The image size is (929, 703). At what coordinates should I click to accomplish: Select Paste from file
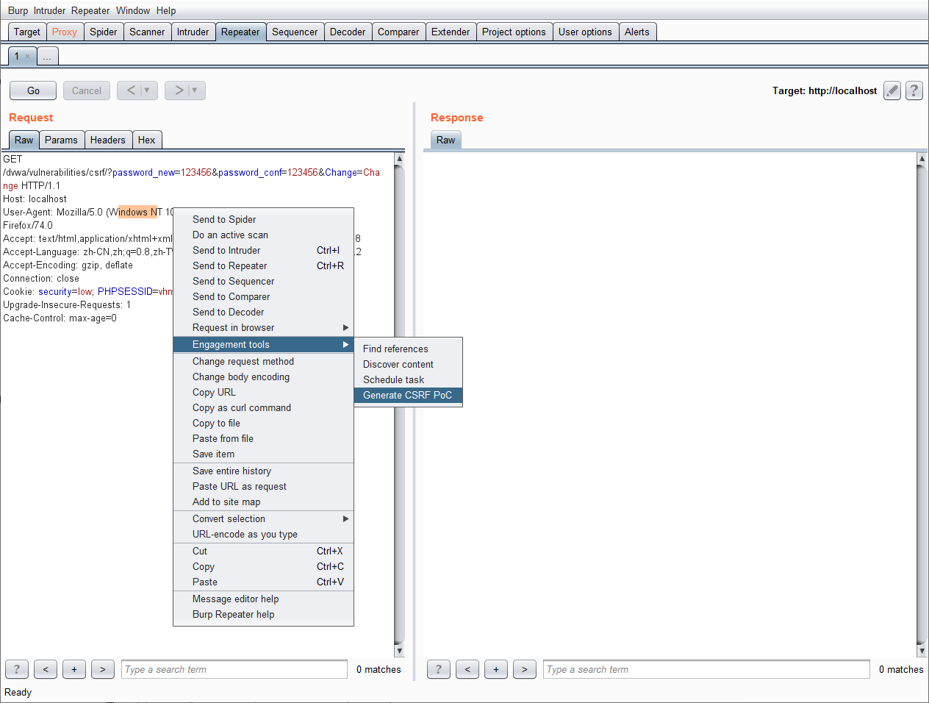click(263, 439)
